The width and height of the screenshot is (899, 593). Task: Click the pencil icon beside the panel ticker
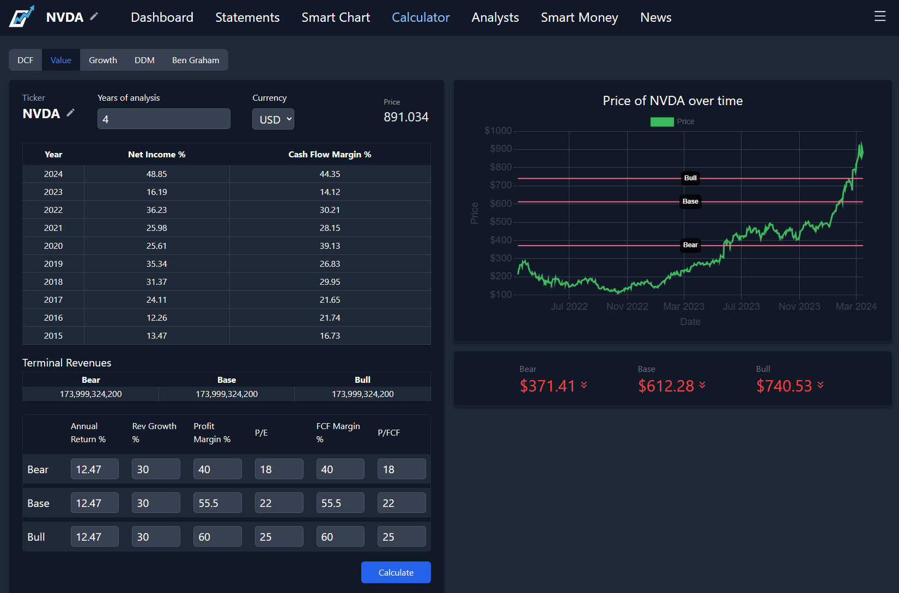70,113
